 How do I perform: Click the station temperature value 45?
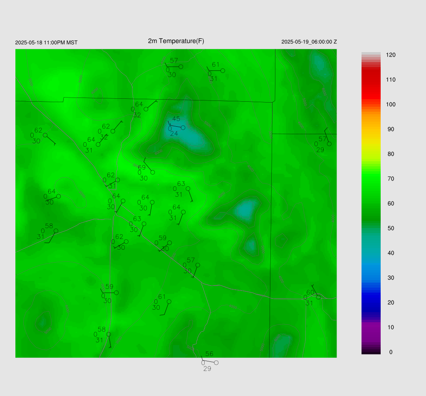[176, 119]
